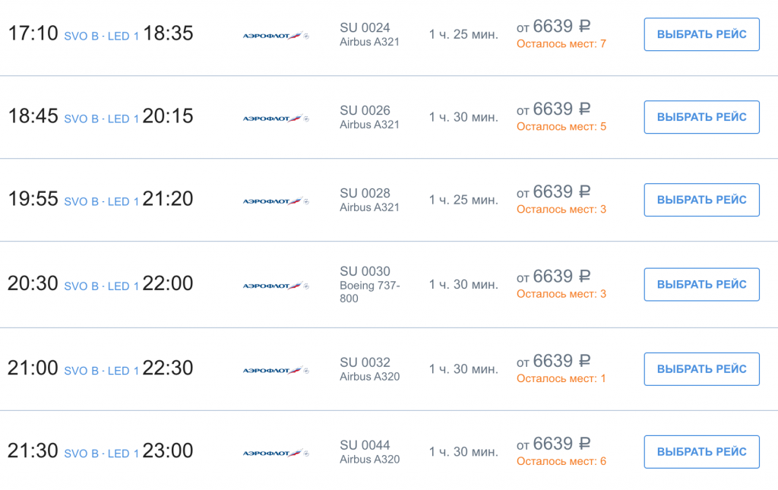Click flight number SU 0030 text
778x490 pixels.
tap(365, 271)
